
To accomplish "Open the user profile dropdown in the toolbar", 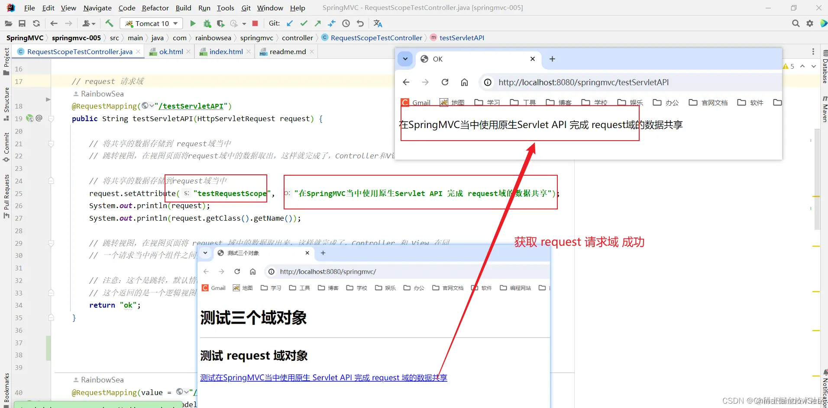I will tap(88, 23).
